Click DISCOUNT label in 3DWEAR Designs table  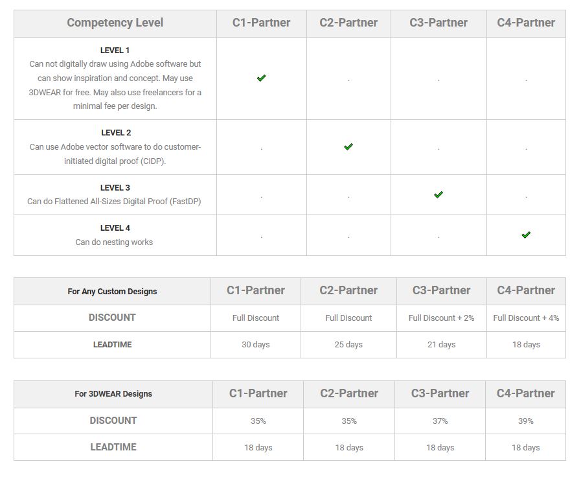coord(113,421)
